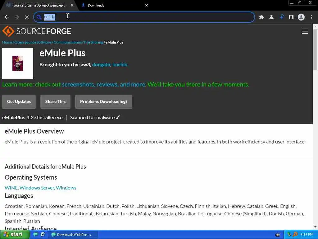Click the second quick launch taskbar icon
The height and width of the screenshot is (239, 318).
point(43,235)
